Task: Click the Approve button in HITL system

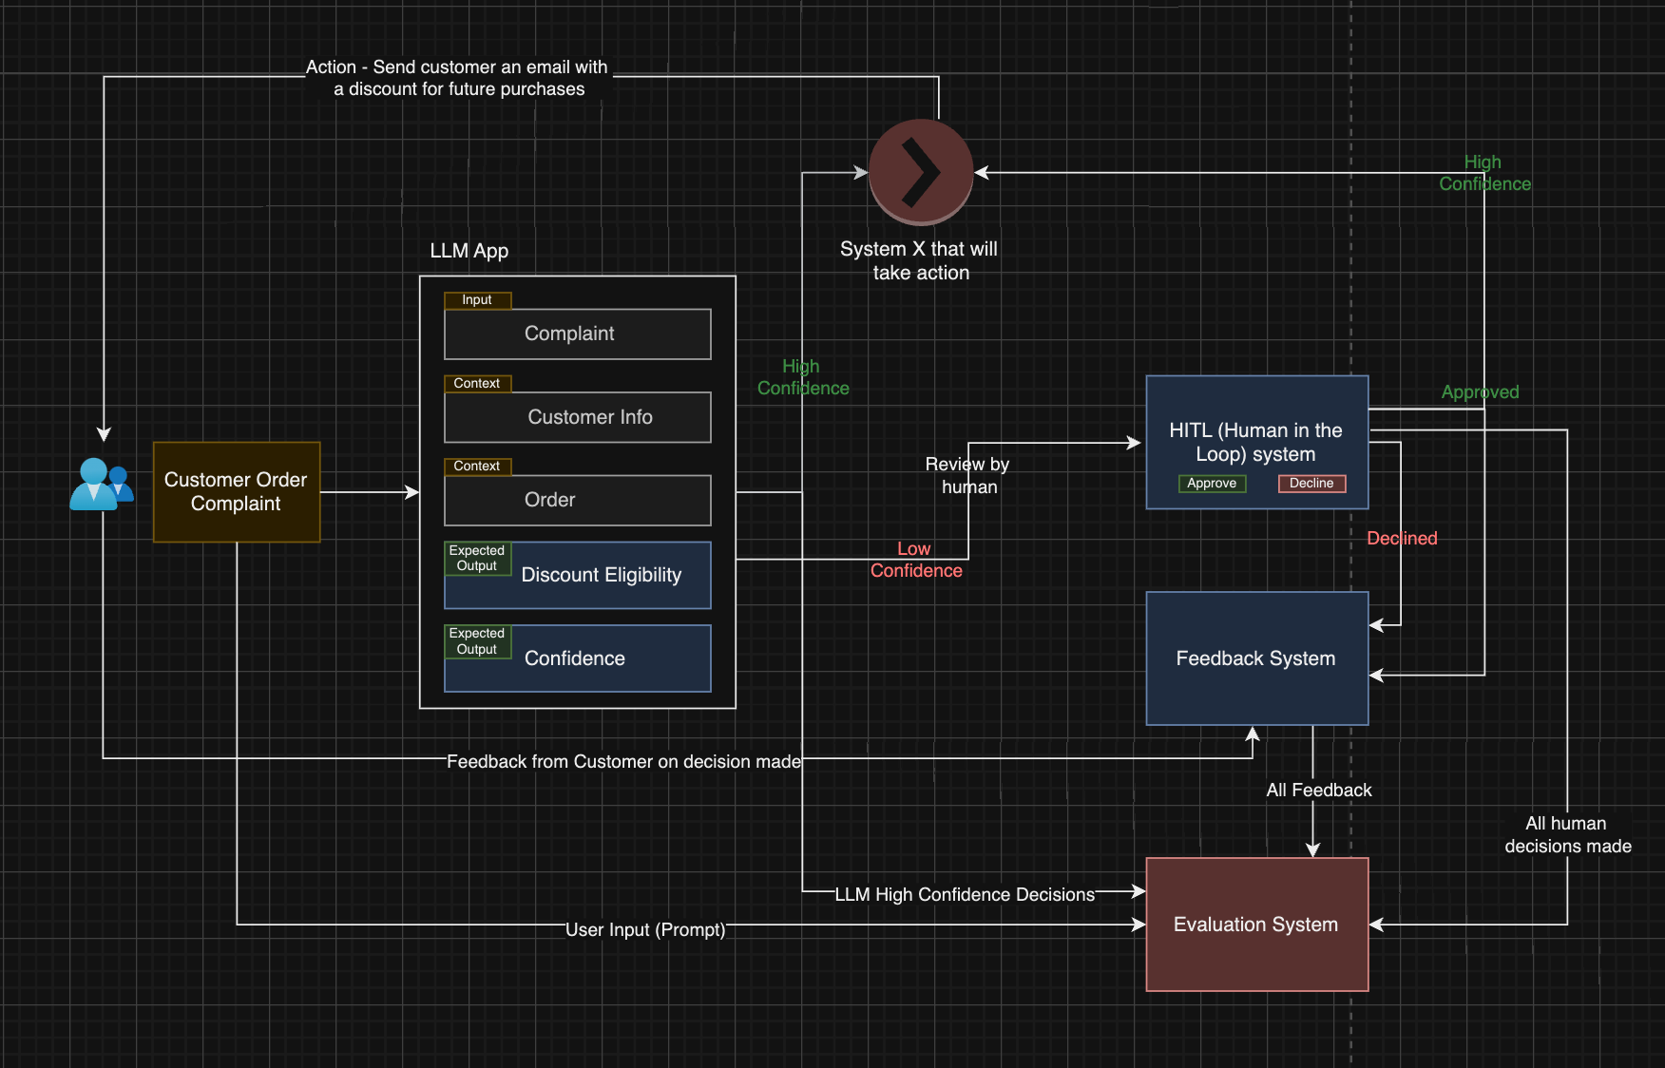Action: pyautogui.click(x=1211, y=483)
